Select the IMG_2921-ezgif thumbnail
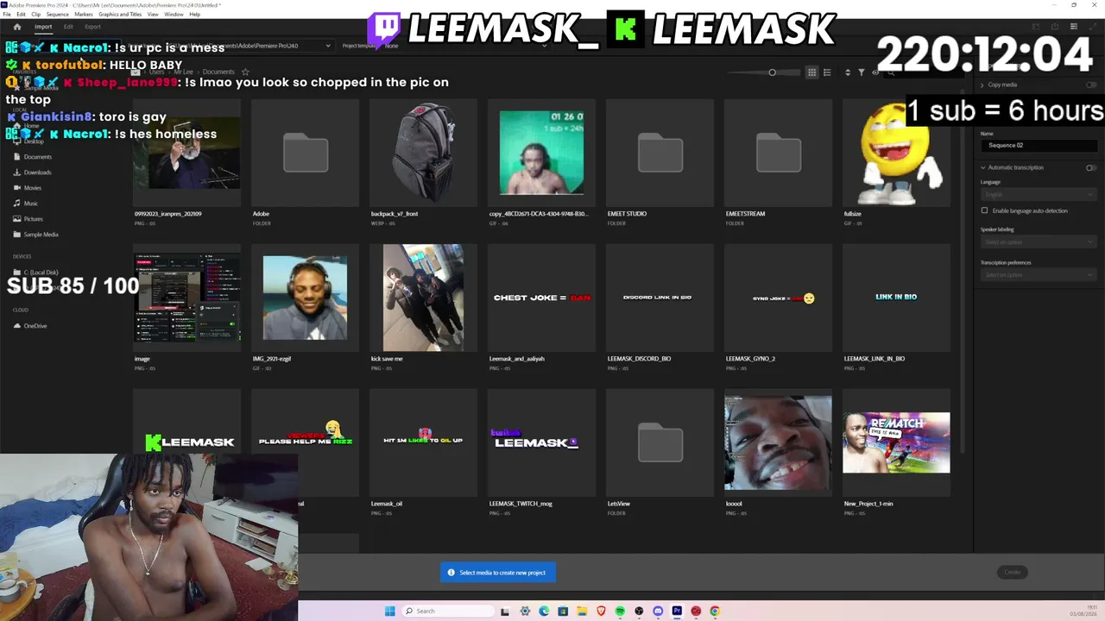This screenshot has height=621, width=1105. pos(305,298)
